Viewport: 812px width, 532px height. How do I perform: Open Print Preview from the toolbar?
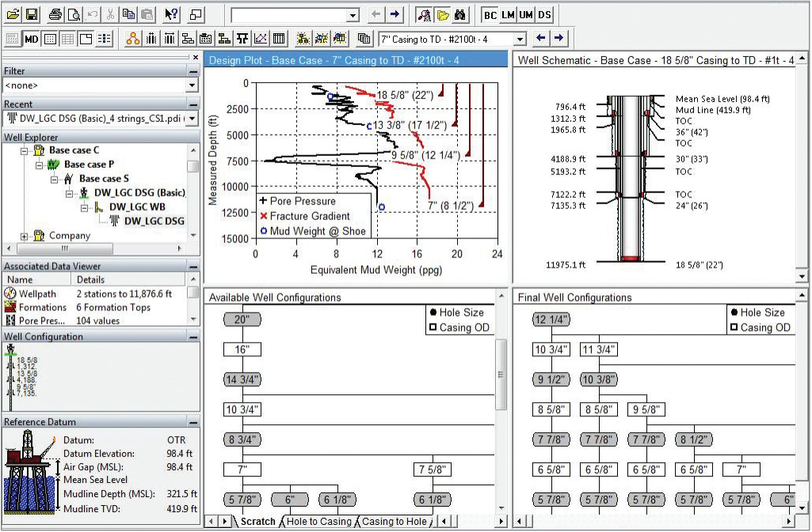pyautogui.click(x=74, y=14)
